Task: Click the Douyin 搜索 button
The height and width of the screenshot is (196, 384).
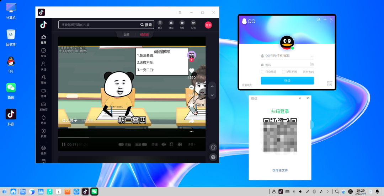Action: pyautogui.click(x=146, y=25)
